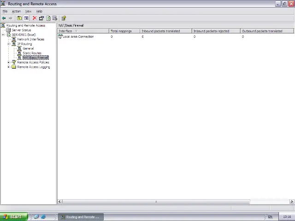Open Properties from the toolbar icon

click(x=41, y=18)
